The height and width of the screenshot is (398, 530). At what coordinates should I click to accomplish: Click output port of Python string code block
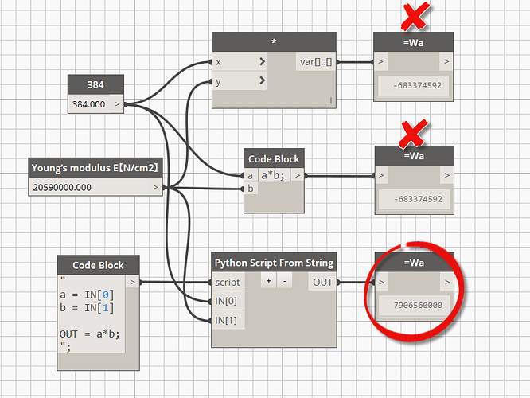point(132,282)
